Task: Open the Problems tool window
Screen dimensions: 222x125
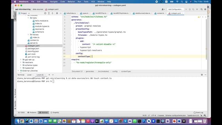Action: tap(32, 112)
